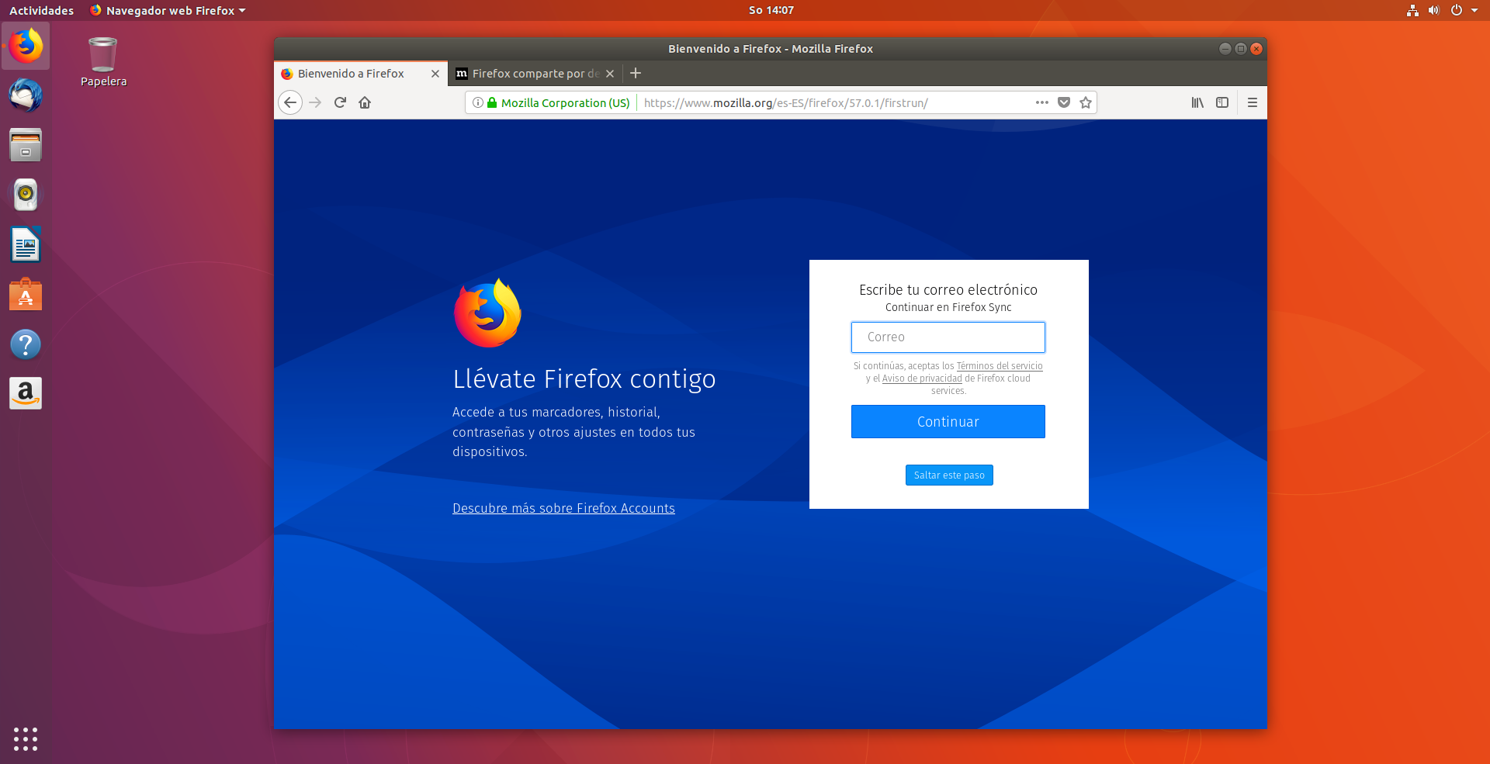Click Saltar este paso button
The height and width of the screenshot is (764, 1490).
pos(949,475)
